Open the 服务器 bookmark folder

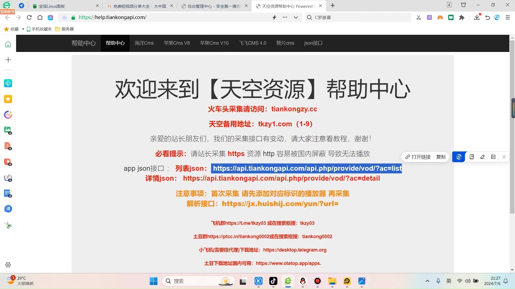pyautogui.click(x=64, y=29)
